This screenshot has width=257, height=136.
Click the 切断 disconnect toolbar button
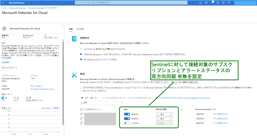(94, 98)
